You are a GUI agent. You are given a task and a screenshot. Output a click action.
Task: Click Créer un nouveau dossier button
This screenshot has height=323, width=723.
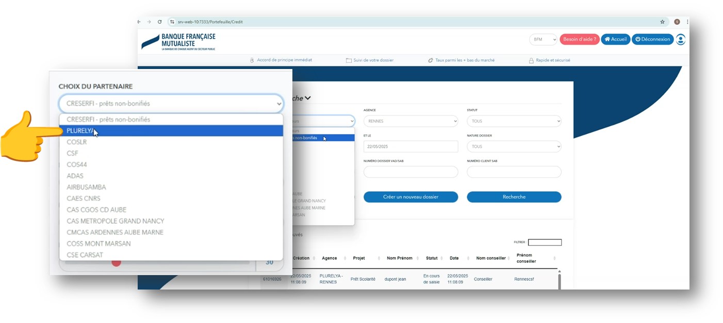[410, 197]
